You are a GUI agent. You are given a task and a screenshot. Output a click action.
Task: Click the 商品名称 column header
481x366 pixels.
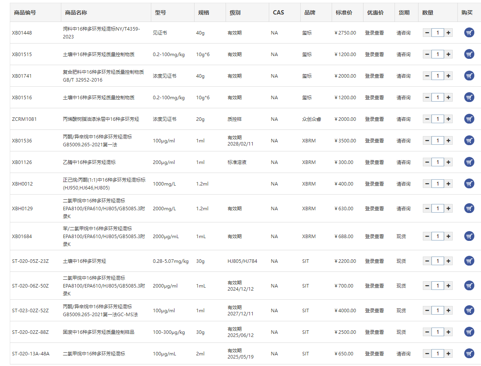pos(76,13)
